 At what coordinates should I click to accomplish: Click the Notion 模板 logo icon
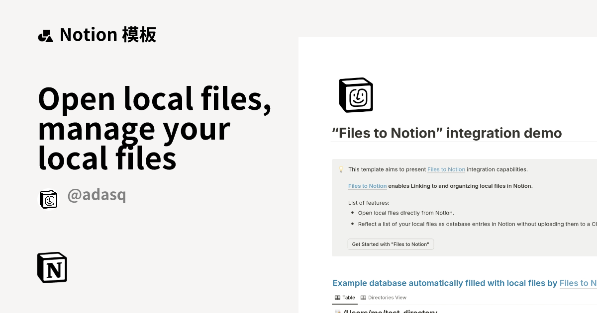(x=46, y=34)
